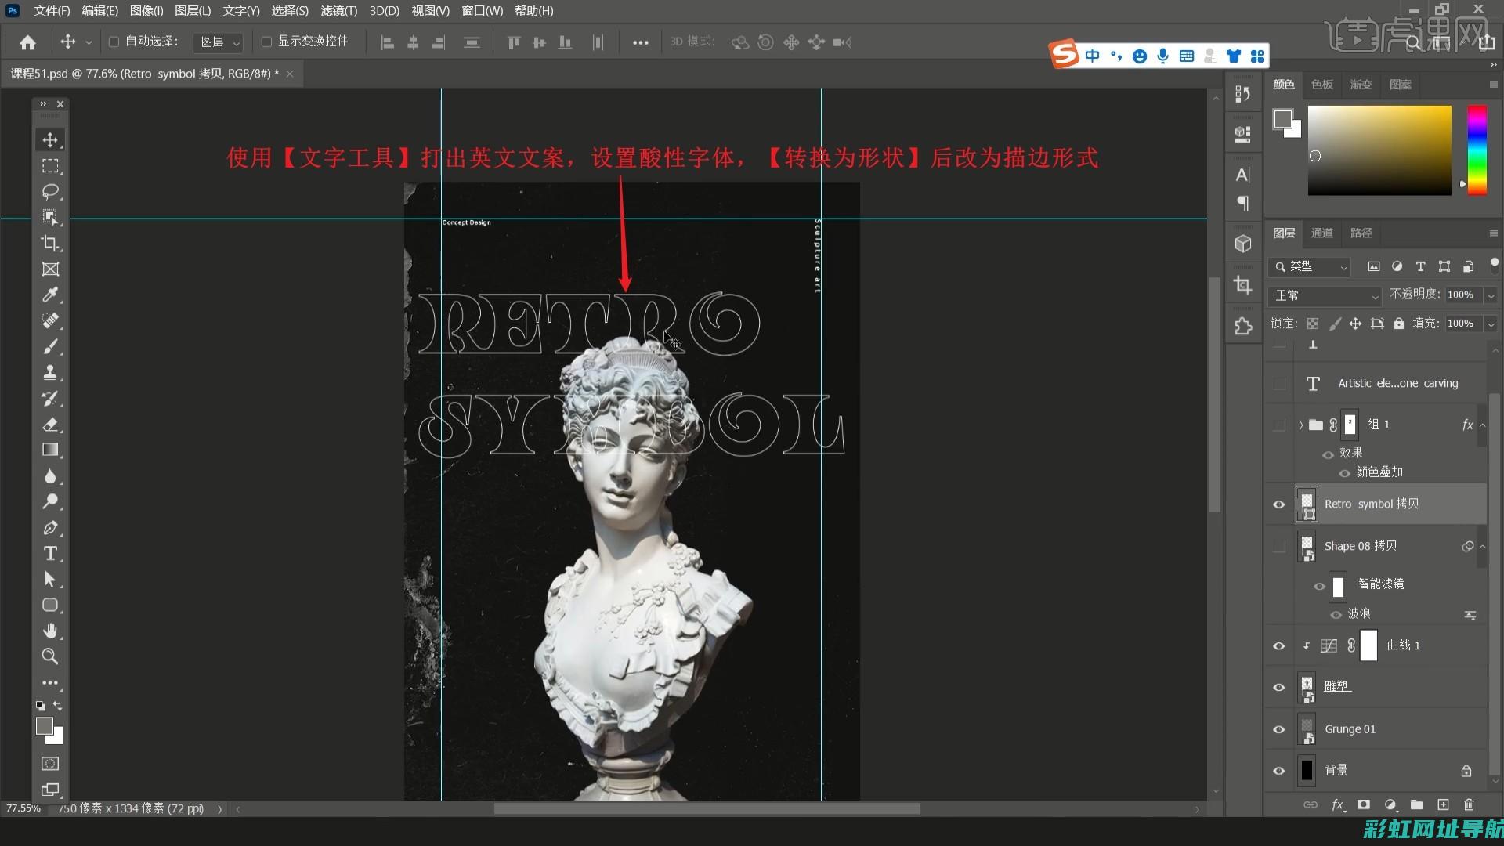Enable the 自动选择 checkbox
Viewport: 1504px width, 846px height.
pos(114,42)
